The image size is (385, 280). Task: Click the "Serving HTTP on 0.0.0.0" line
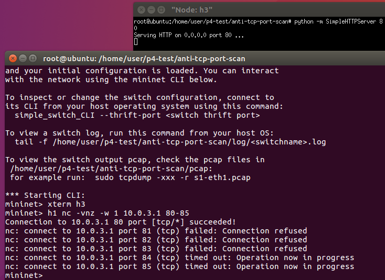189,35
